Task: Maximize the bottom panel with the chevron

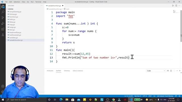Action: click(x=177, y=71)
